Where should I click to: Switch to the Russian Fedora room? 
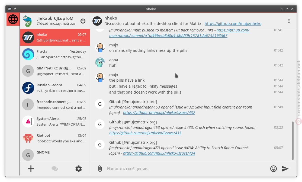click(55, 88)
